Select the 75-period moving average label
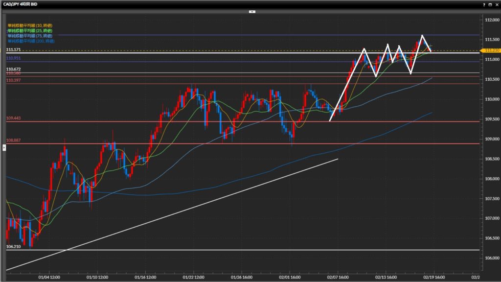The height and width of the screenshot is (282, 501). pos(30,36)
